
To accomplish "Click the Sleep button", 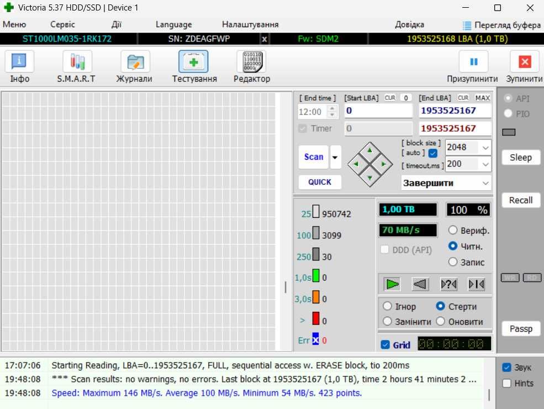I will [x=521, y=158].
